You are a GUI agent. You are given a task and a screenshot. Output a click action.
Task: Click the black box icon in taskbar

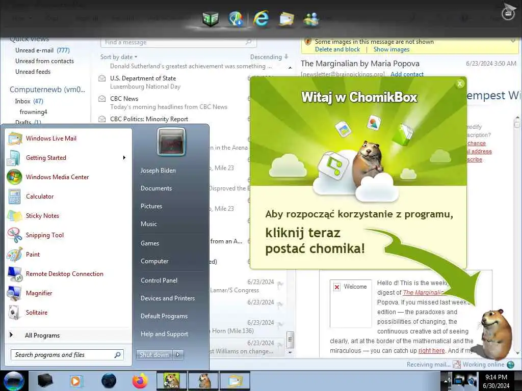pyautogui.click(x=45, y=381)
